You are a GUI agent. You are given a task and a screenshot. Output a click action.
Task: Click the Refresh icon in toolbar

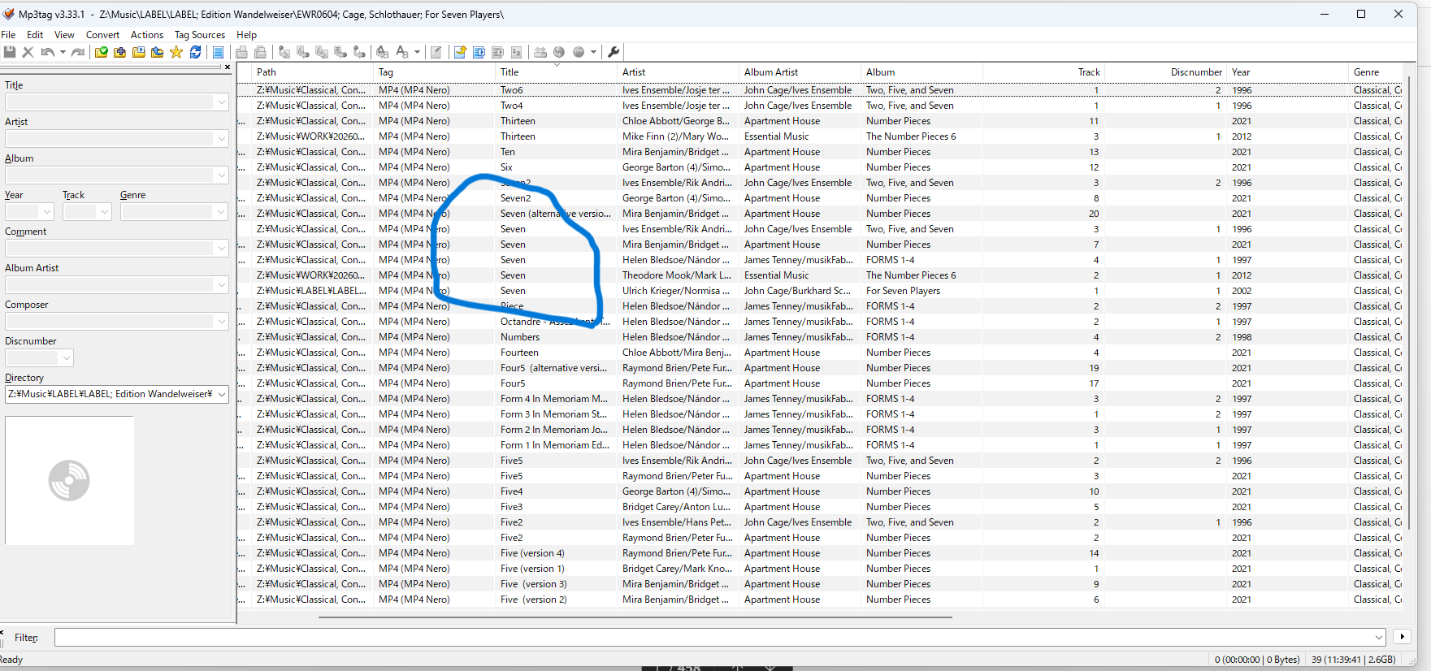click(196, 52)
